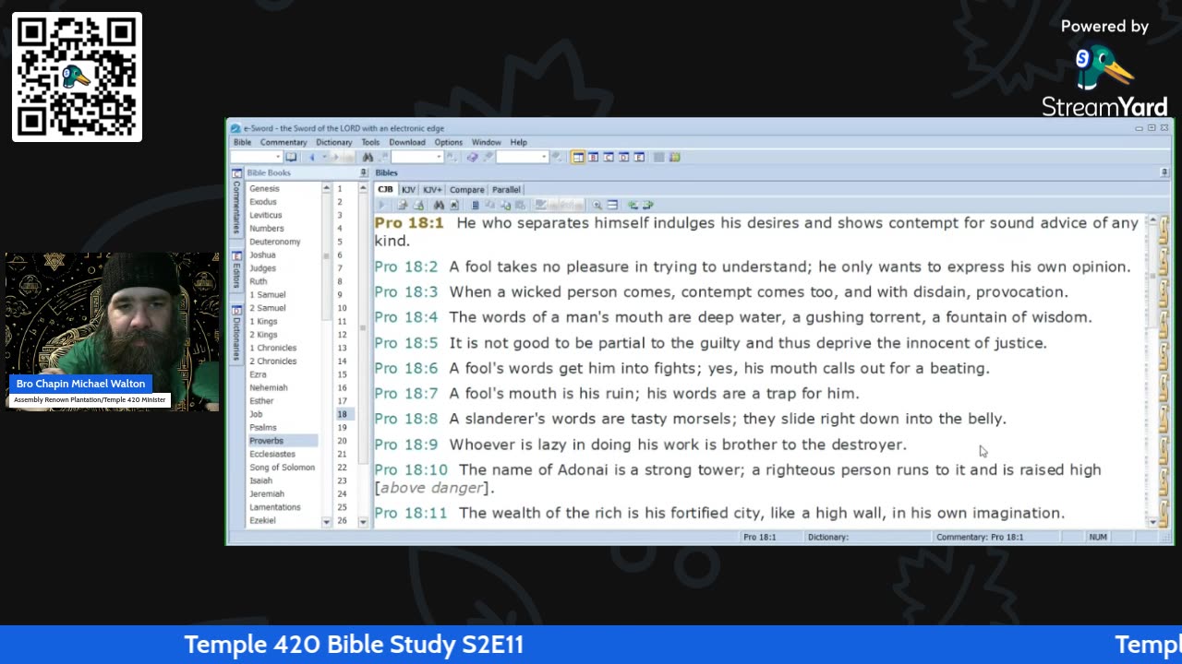Click the Commentary: Pro 18:1 status entry

[980, 537]
